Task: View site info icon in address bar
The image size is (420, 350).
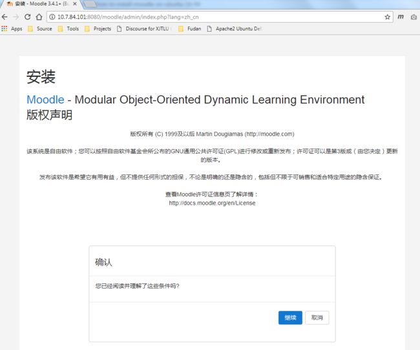Action: [x=52, y=17]
